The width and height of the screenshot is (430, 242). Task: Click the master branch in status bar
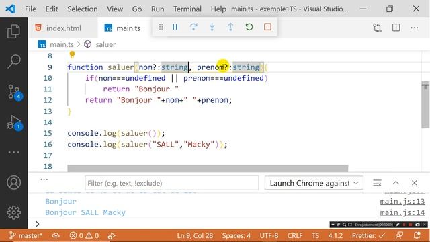click(26, 235)
